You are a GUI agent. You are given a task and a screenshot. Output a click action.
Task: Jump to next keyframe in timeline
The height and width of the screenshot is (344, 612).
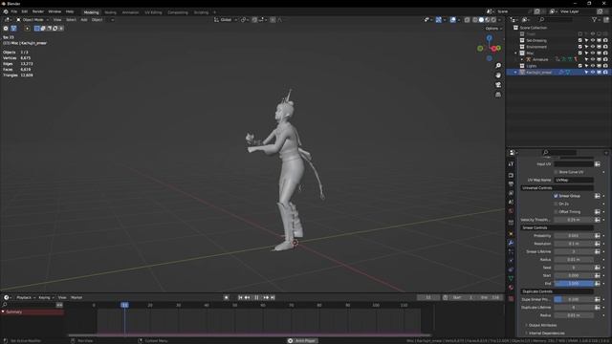[266, 297]
